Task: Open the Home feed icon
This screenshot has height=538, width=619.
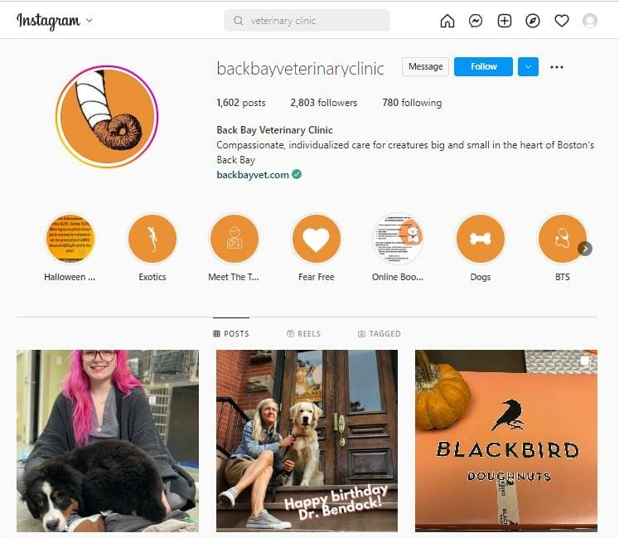Action: (x=447, y=21)
